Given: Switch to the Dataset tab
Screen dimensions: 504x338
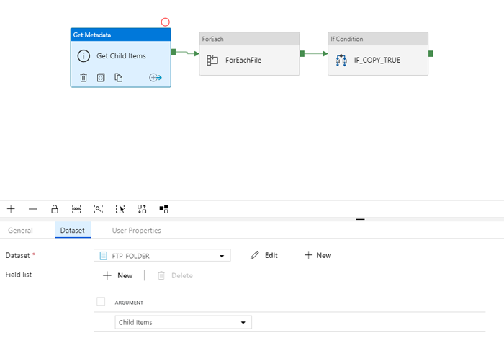Looking at the screenshot, I should coord(73,231).
